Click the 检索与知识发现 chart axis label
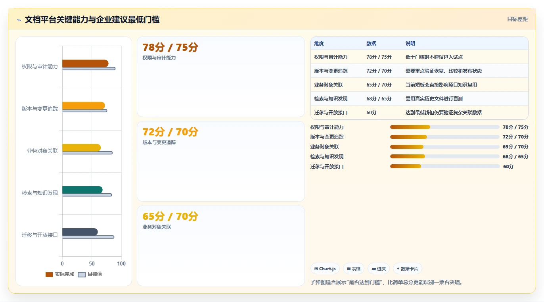Viewport: 544px width, 302px height. (x=40, y=193)
